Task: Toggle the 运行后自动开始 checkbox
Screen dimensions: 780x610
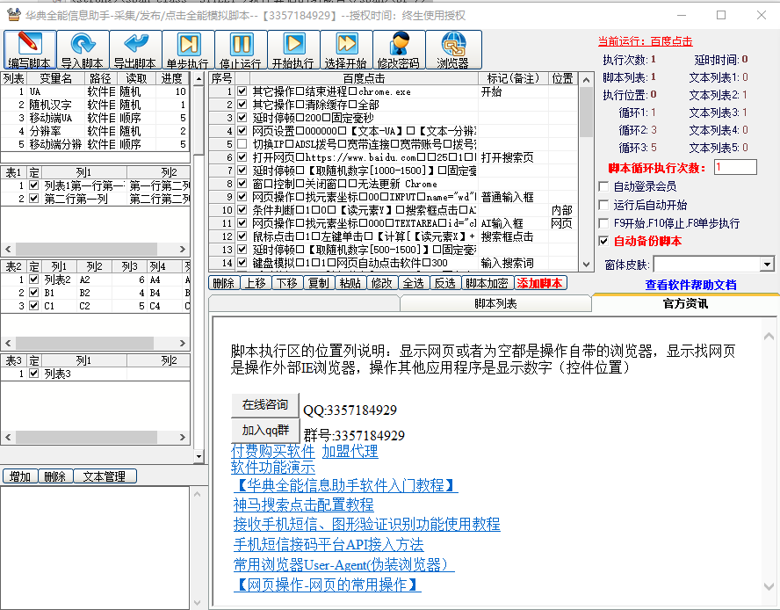Action: 603,205
